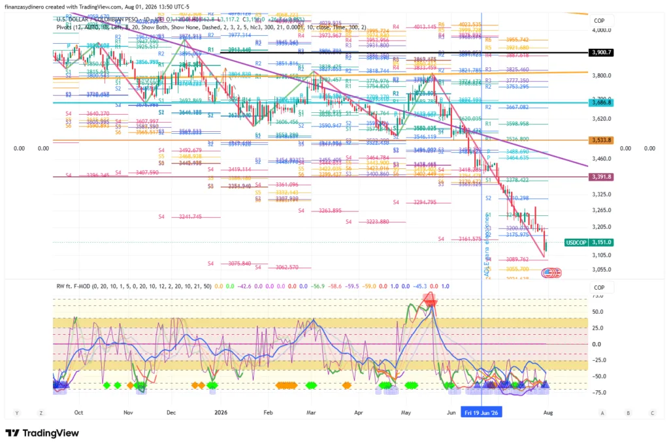Click the C circle marker on the time axis
The image size is (669, 447).
tap(653, 413)
